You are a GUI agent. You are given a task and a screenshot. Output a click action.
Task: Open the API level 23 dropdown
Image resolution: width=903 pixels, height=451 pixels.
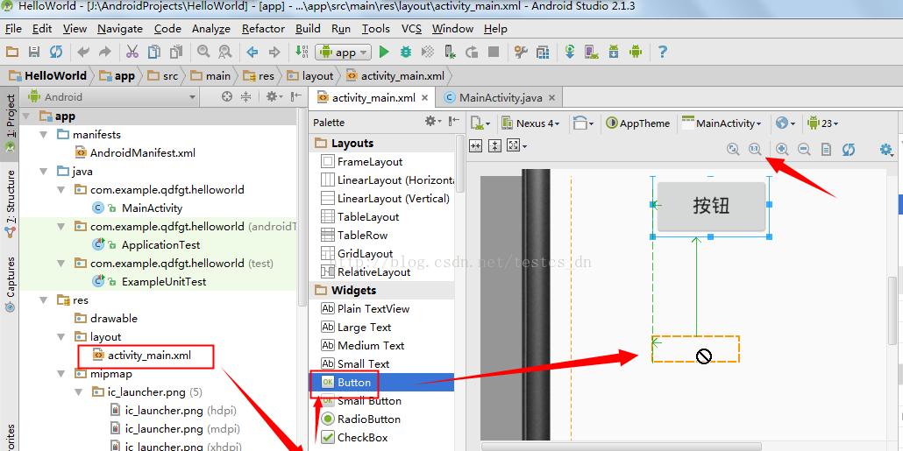[x=823, y=123]
